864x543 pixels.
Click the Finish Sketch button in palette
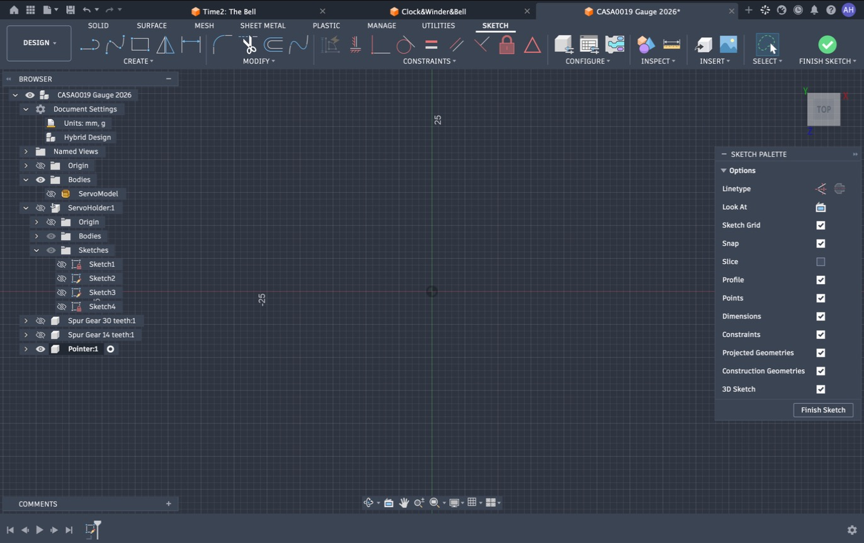[x=823, y=410]
